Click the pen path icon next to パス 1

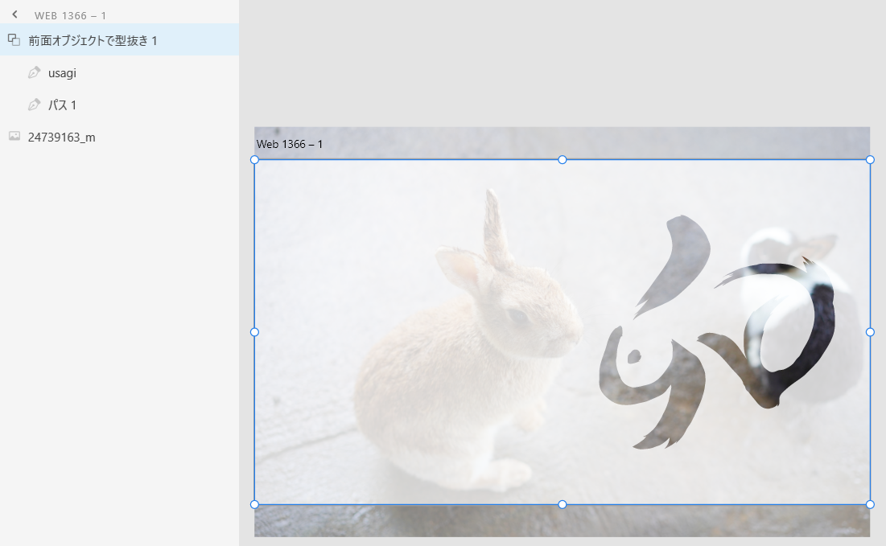[x=34, y=104]
